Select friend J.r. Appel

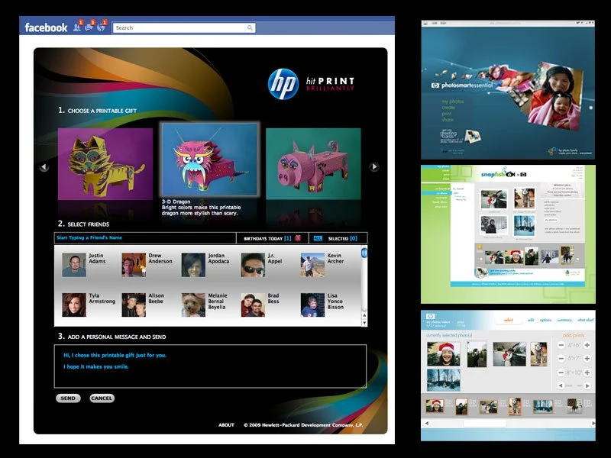[262, 265]
